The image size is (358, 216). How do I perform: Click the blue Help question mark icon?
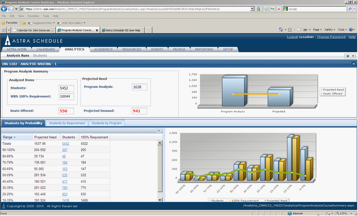(351, 30)
